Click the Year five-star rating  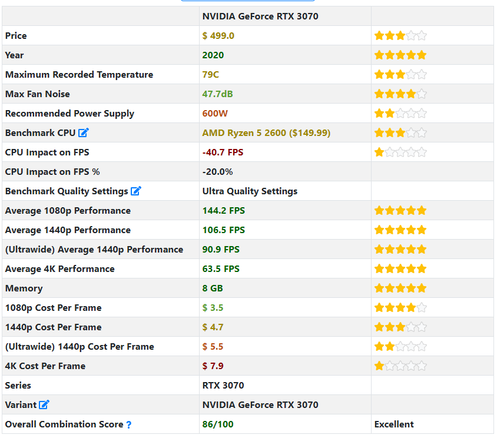click(x=400, y=55)
